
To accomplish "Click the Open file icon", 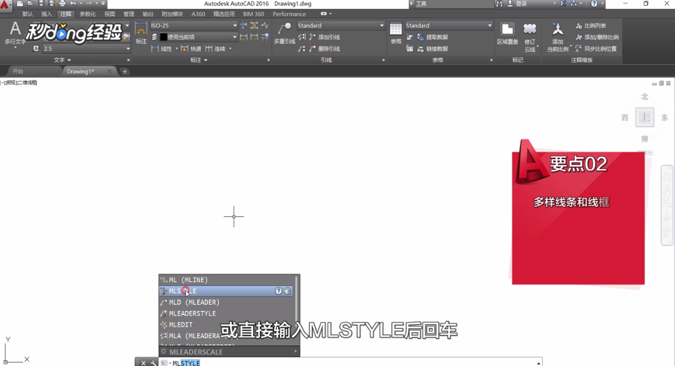I will [x=30, y=4].
